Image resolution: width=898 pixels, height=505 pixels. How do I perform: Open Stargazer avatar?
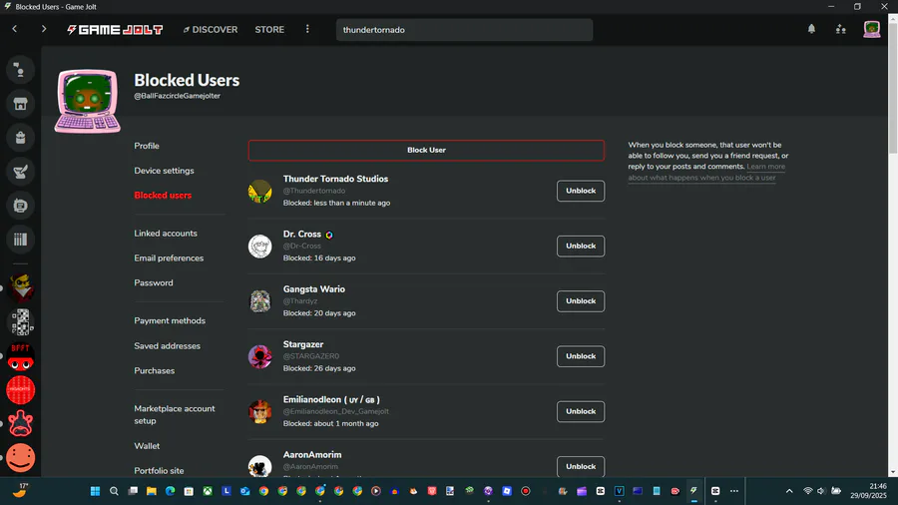click(260, 356)
